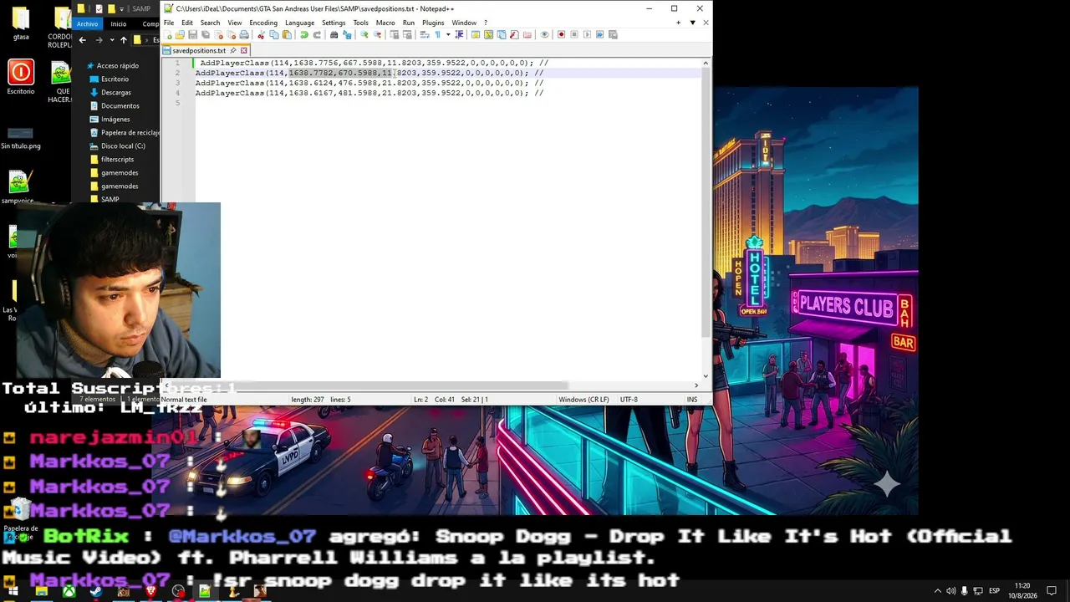1070x602 pixels.
Task: Open Steam from the taskbar
Action: (x=95, y=591)
